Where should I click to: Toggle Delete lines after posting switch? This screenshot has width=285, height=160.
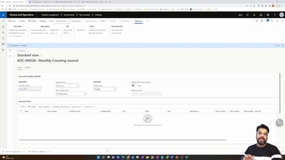pyautogui.click(x=134, y=85)
